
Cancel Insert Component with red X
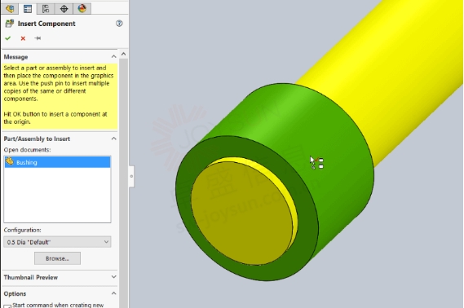point(23,38)
